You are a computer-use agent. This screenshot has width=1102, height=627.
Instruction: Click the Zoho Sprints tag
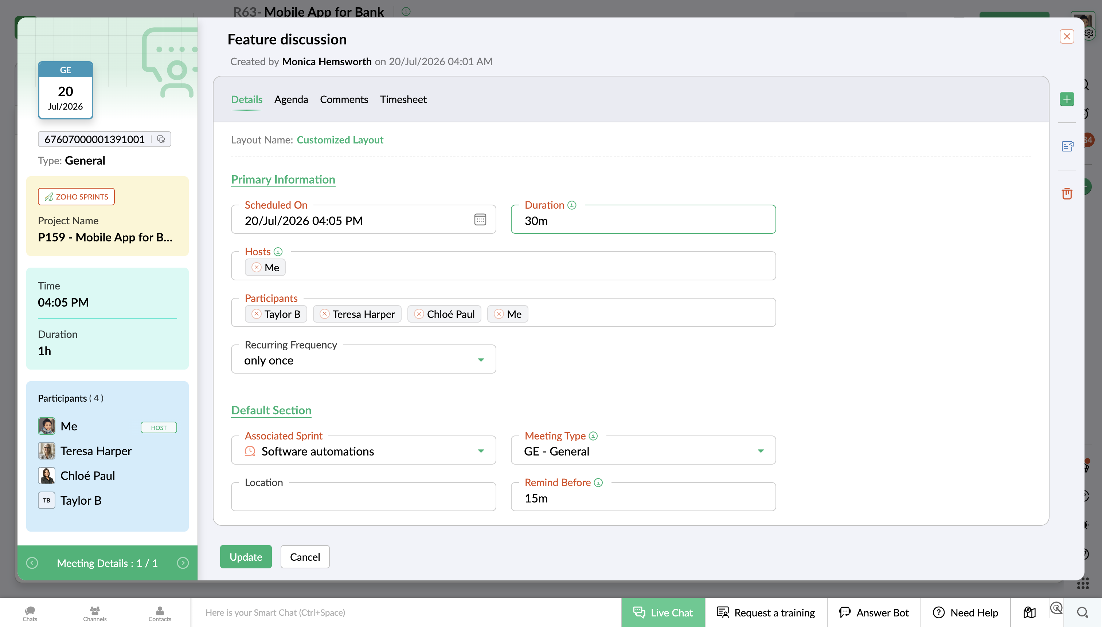[x=76, y=197]
